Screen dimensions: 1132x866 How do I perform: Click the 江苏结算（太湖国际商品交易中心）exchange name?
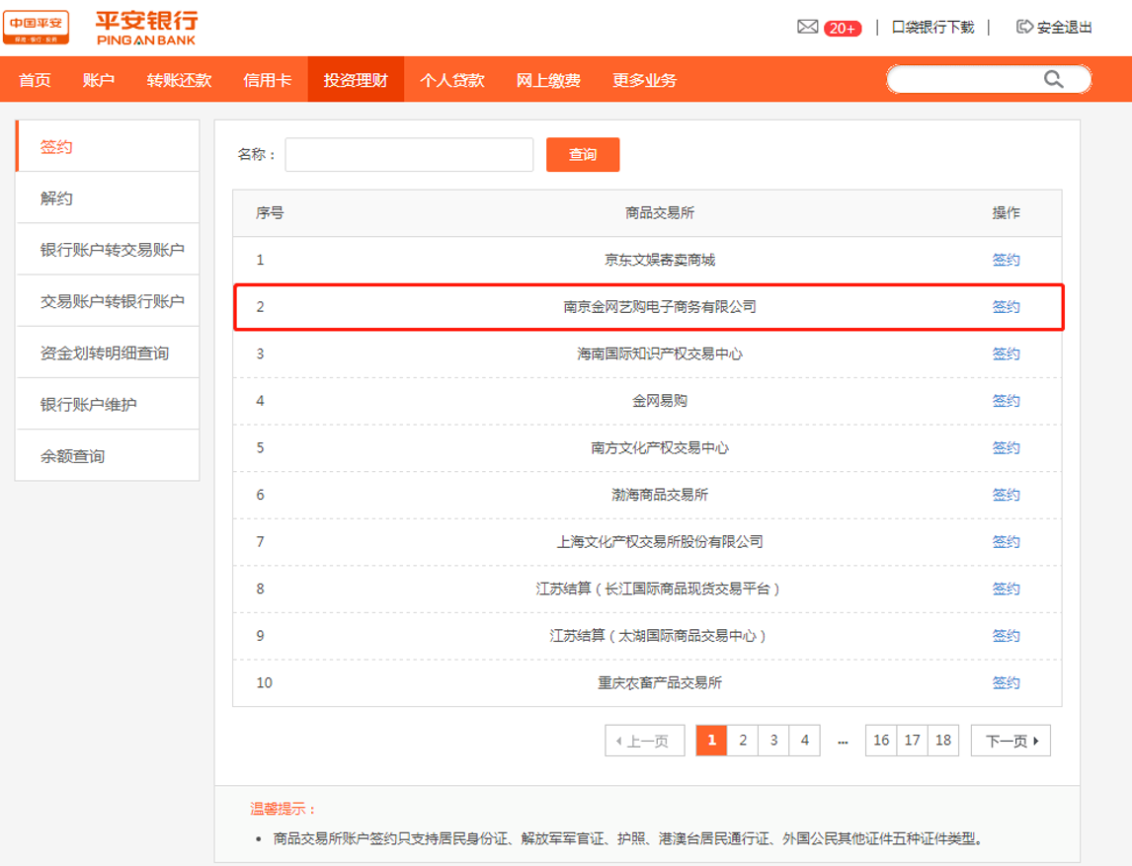(x=658, y=635)
